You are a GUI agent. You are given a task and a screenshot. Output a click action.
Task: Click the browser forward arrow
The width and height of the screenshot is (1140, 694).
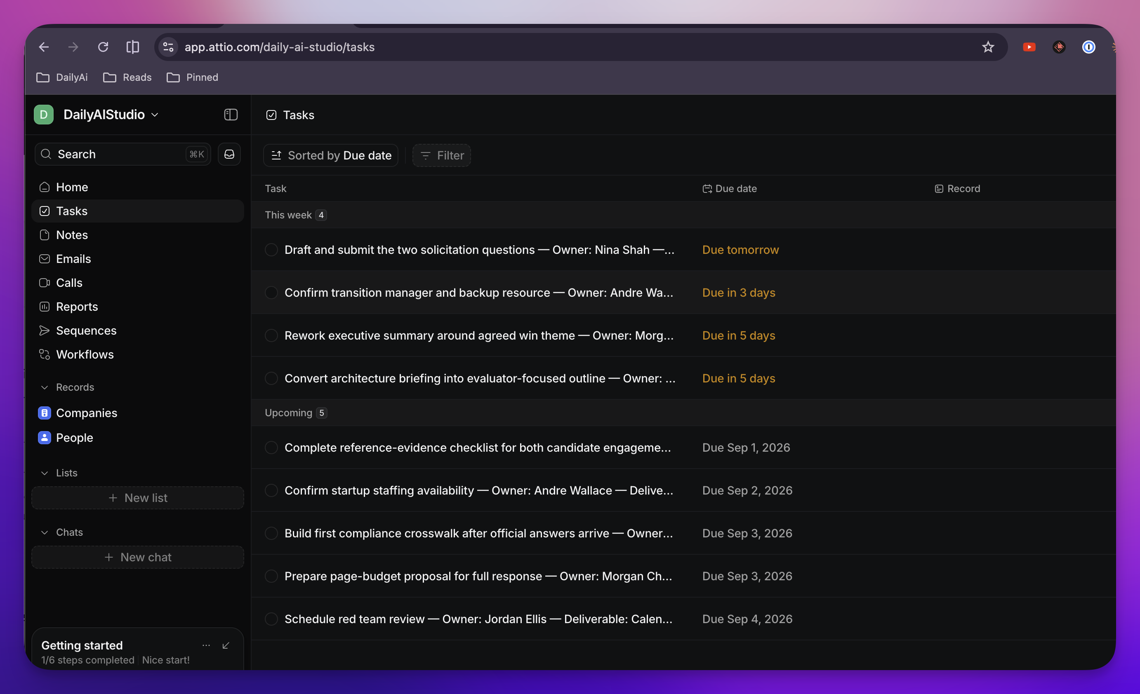click(x=73, y=47)
